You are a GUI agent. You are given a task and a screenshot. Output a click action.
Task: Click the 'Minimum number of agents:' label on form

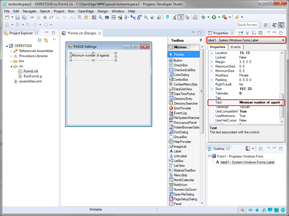tap(91, 55)
